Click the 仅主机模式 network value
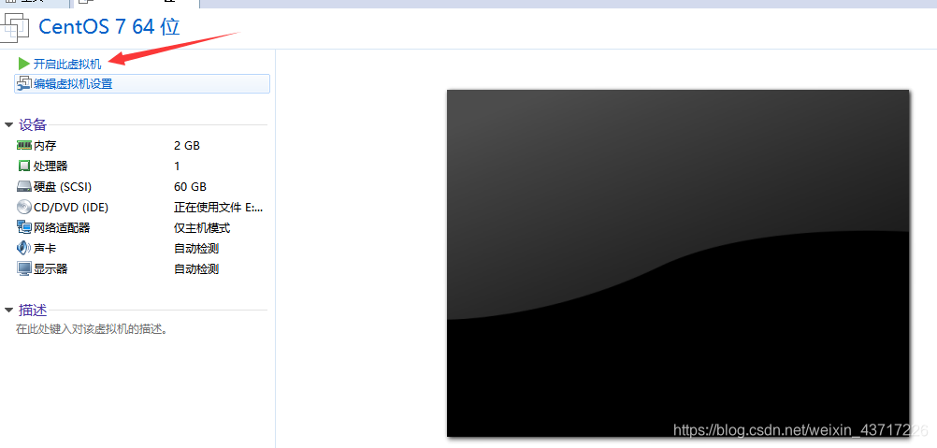The height and width of the screenshot is (448, 937). click(x=202, y=227)
